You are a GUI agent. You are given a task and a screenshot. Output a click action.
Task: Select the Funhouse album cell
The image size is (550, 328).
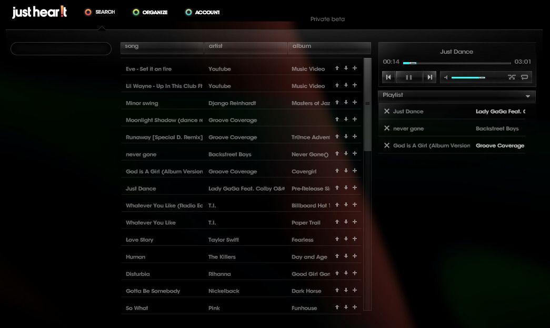click(x=304, y=309)
